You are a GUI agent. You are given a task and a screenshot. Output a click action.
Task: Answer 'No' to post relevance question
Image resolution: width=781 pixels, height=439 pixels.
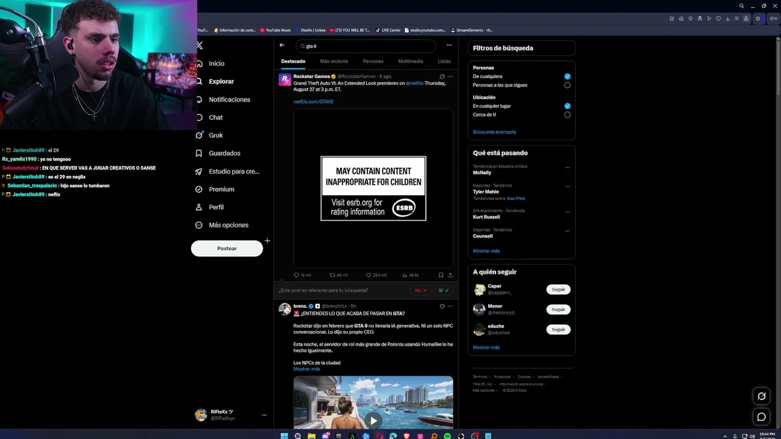pyautogui.click(x=421, y=290)
